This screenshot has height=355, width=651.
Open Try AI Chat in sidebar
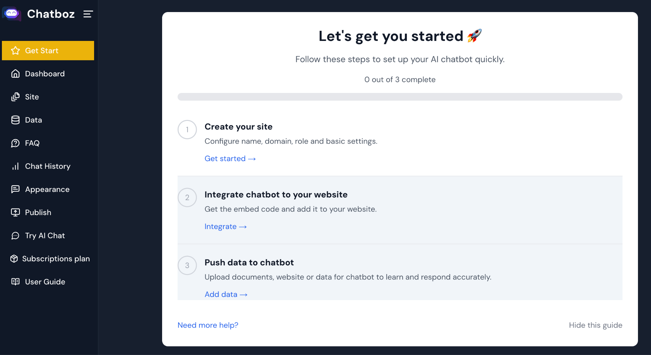45,236
